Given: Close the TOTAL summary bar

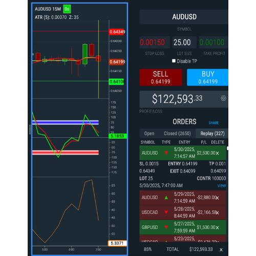Looking at the screenshot, I should (x=221, y=250).
